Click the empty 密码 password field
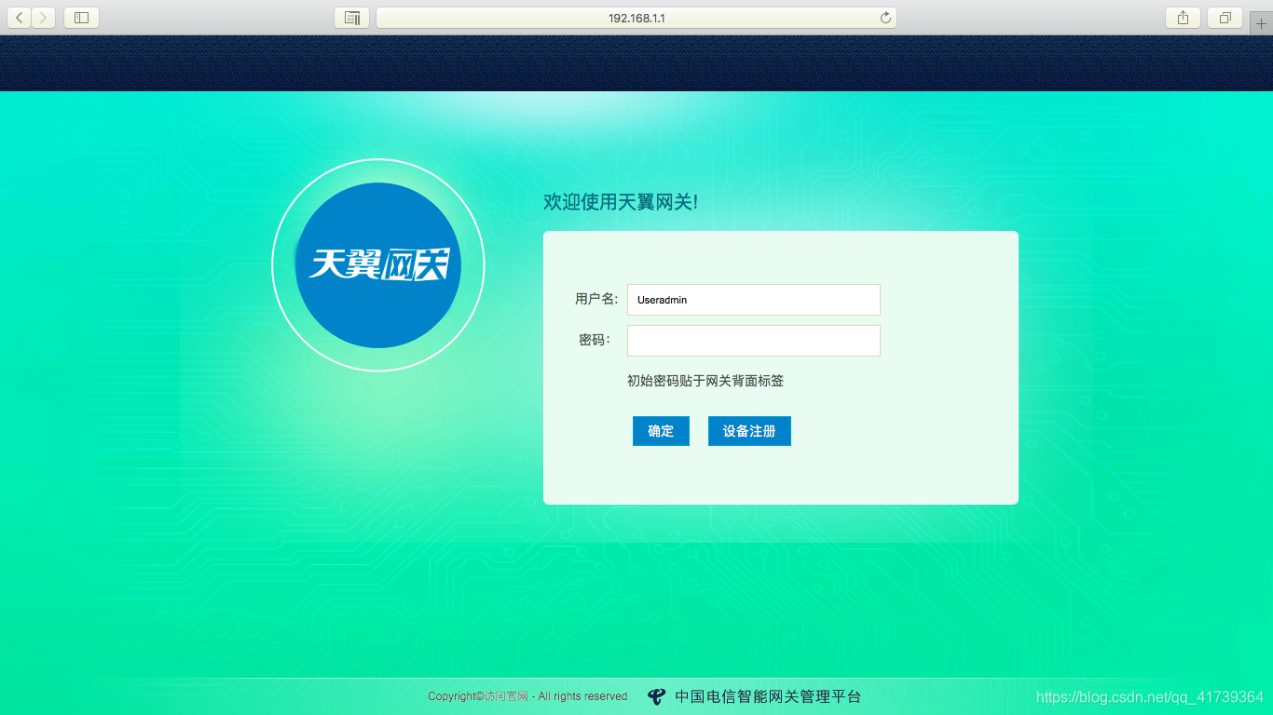The height and width of the screenshot is (715, 1273). click(x=753, y=341)
